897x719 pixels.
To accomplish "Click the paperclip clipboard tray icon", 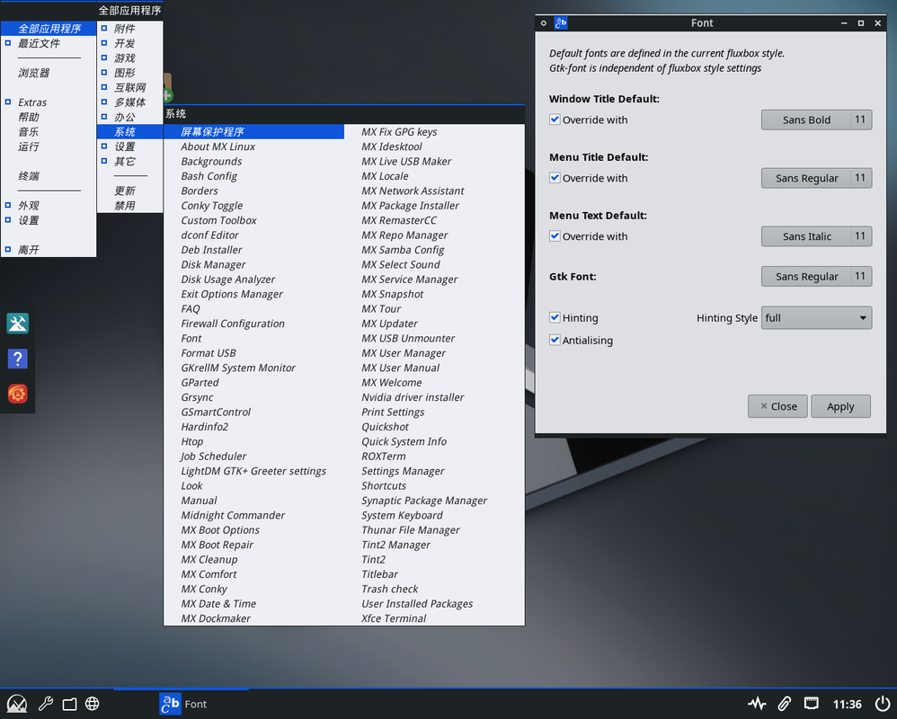I will 784,704.
